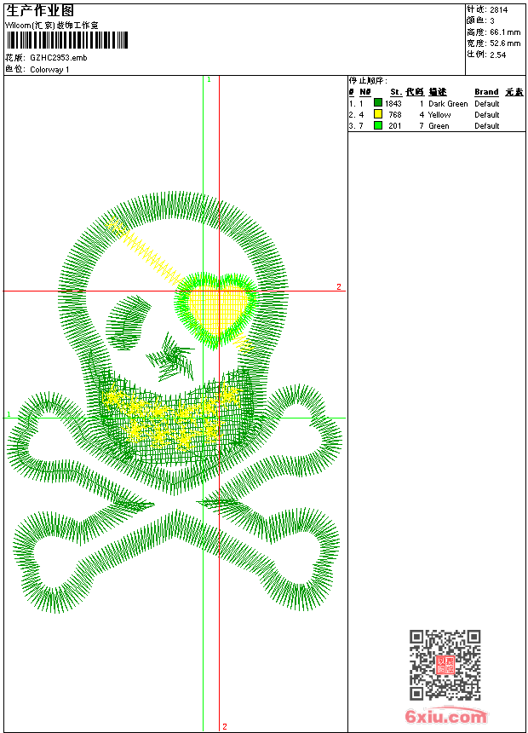This screenshot has height=733, width=528.
Task: Click the stitch count value 2814
Action: [499, 9]
